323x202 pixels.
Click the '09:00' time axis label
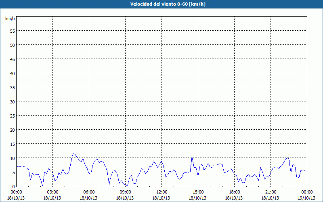pyautogui.click(x=125, y=192)
